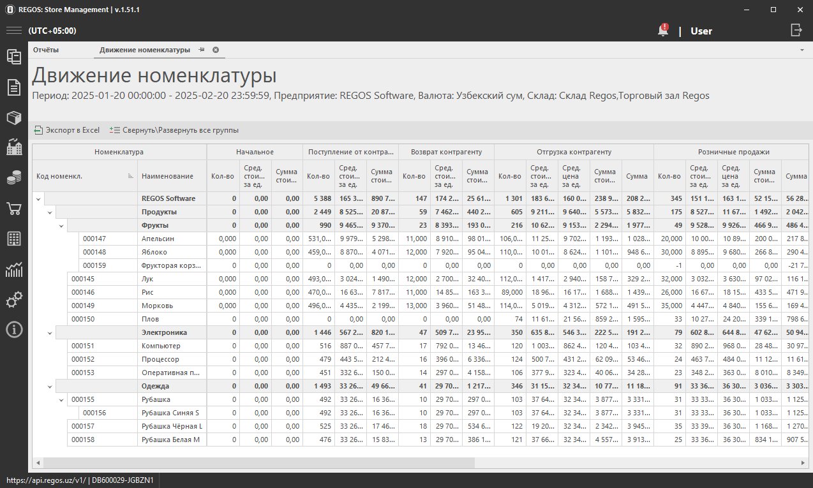Screen dimensions: 813x488
Task: Open the shopping cart section in sidebar
Action: coord(14,209)
